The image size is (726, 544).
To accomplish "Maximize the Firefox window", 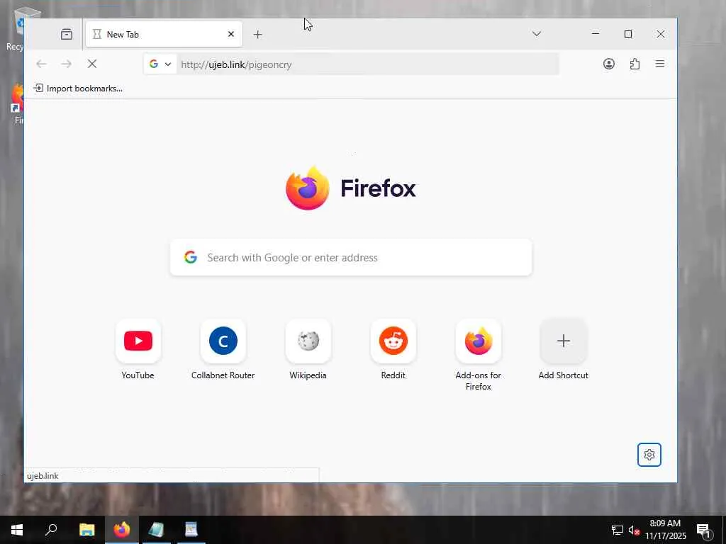I will tap(628, 34).
